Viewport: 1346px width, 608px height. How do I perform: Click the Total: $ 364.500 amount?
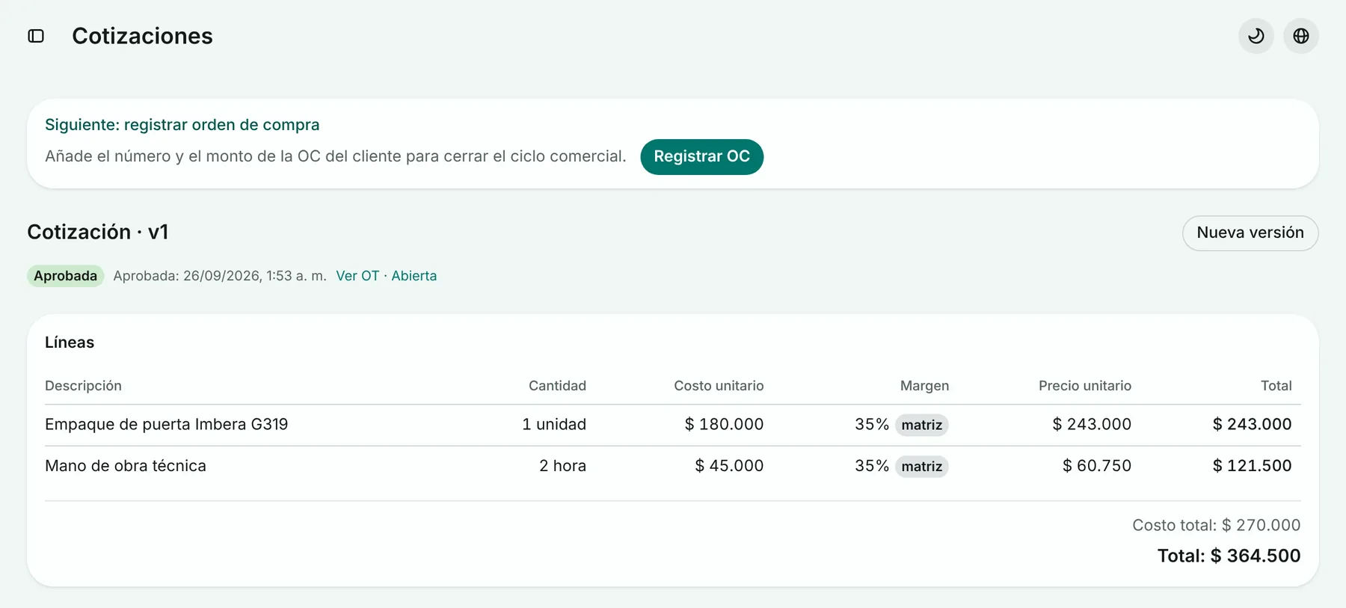(x=1229, y=556)
